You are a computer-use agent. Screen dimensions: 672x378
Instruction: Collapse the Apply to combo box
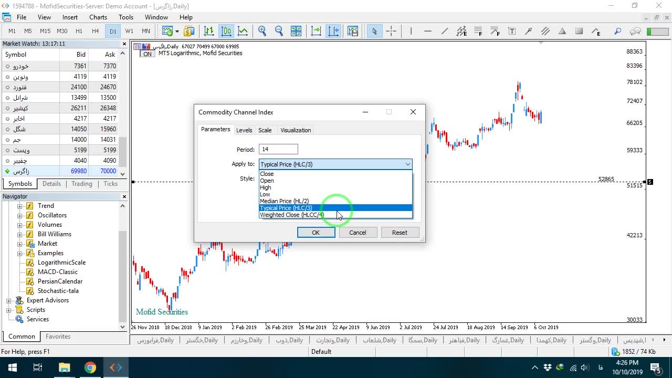(x=407, y=164)
